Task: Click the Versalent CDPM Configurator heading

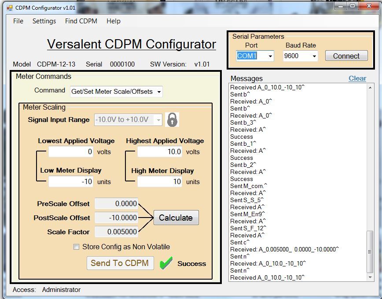Action: [x=132, y=44]
